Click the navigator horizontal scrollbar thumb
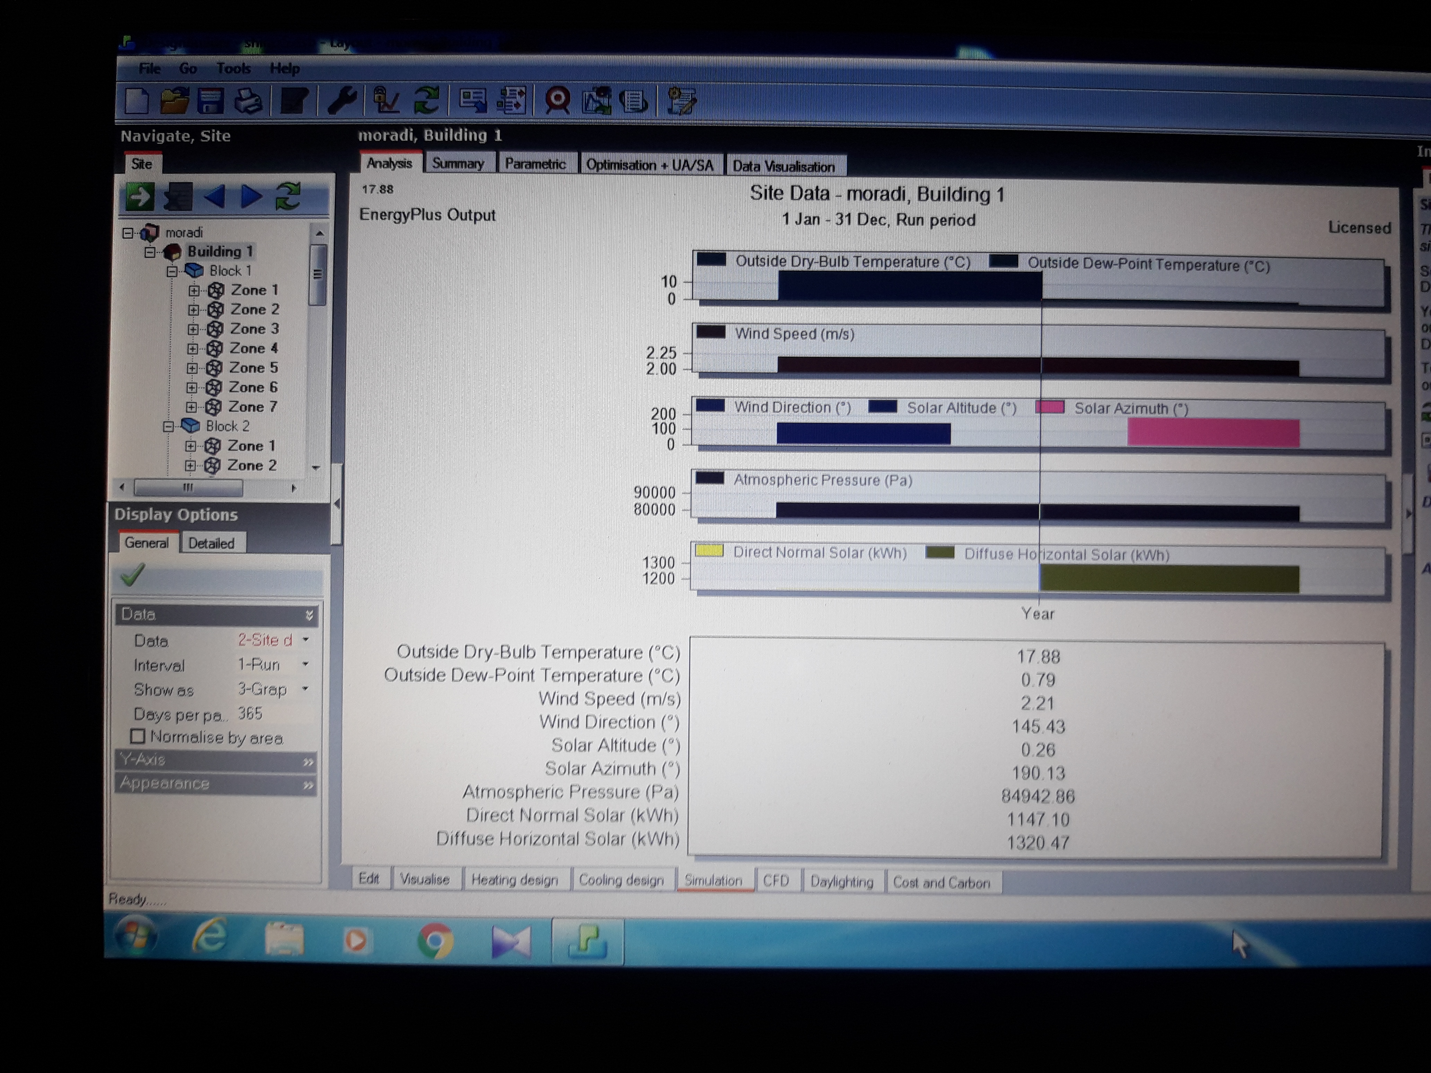Screen dimensions: 1431x1073 click(x=188, y=487)
